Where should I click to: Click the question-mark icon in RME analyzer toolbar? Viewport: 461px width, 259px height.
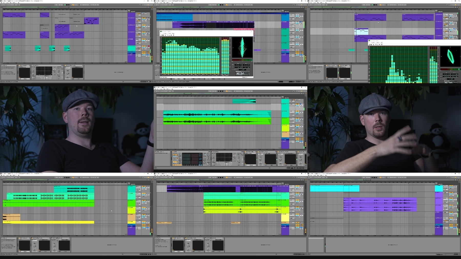click(x=174, y=35)
